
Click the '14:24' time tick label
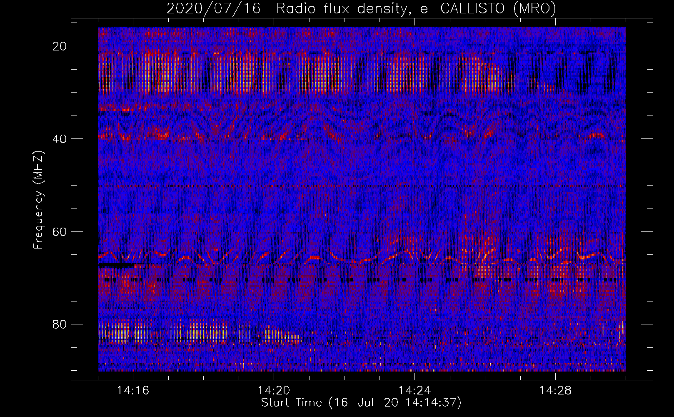414,391
